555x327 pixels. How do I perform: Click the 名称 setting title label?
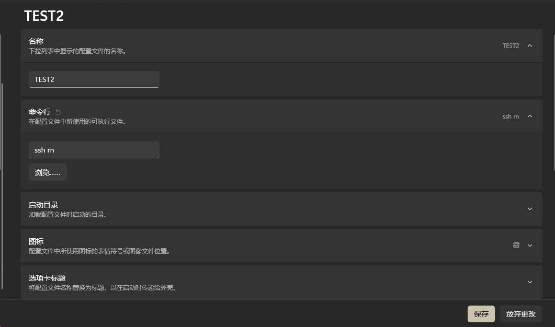(x=36, y=41)
